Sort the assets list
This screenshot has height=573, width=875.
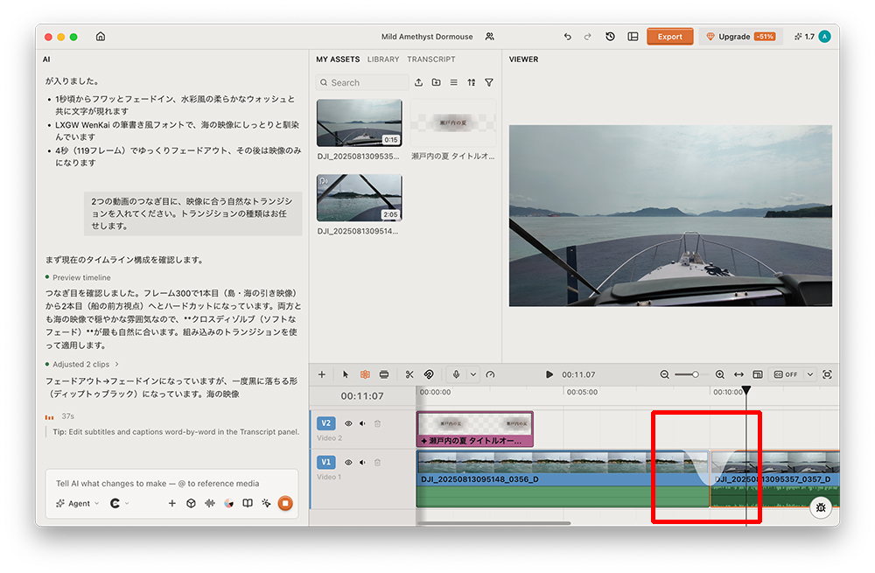pyautogui.click(x=472, y=82)
